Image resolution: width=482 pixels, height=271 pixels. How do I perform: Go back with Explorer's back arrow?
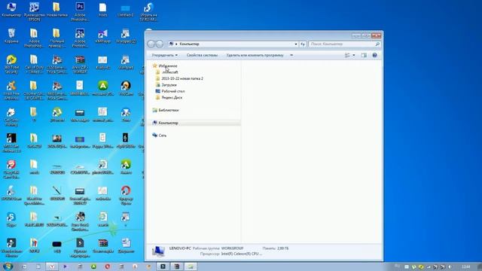pos(151,44)
